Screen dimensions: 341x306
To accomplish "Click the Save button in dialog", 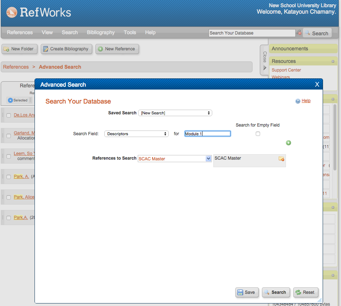I will click(x=247, y=292).
